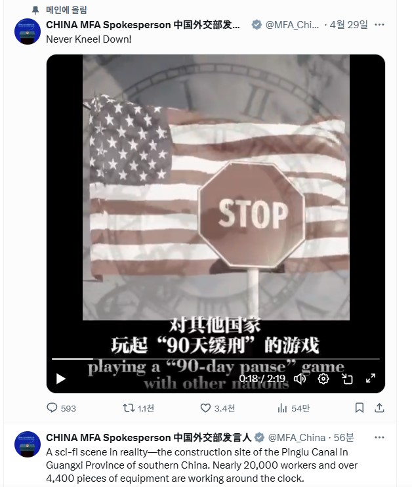Repost the pinned Never Kneel Down tweet

click(x=138, y=408)
